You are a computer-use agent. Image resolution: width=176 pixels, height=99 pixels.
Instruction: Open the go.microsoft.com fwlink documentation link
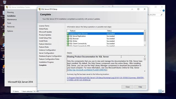(x=87, y=70)
